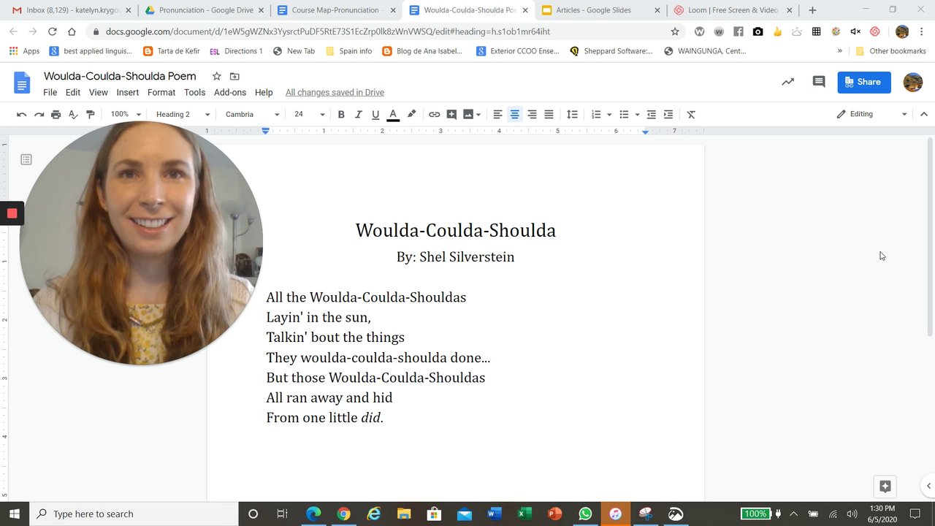Open the text color picker
The image size is (935, 526).
(393, 114)
